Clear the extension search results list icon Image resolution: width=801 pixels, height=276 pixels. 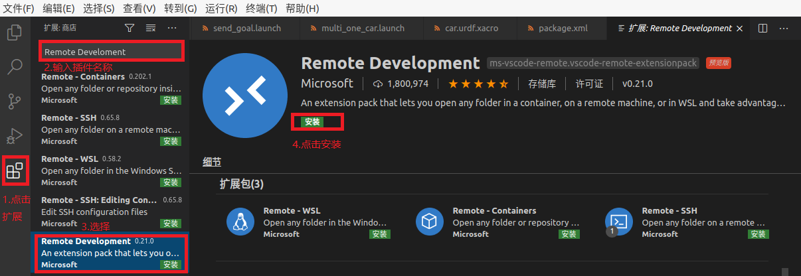[x=151, y=28]
